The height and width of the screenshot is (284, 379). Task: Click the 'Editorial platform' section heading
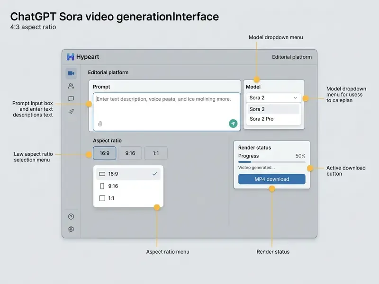108,72
